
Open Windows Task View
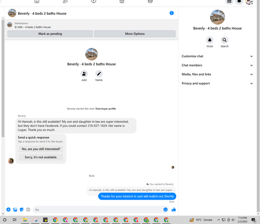[x=15, y=220]
